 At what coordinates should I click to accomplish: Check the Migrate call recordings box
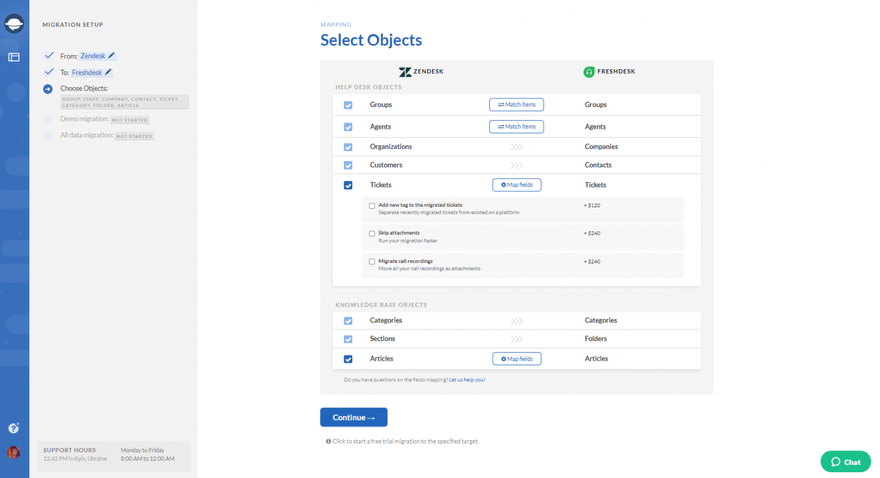[372, 262]
